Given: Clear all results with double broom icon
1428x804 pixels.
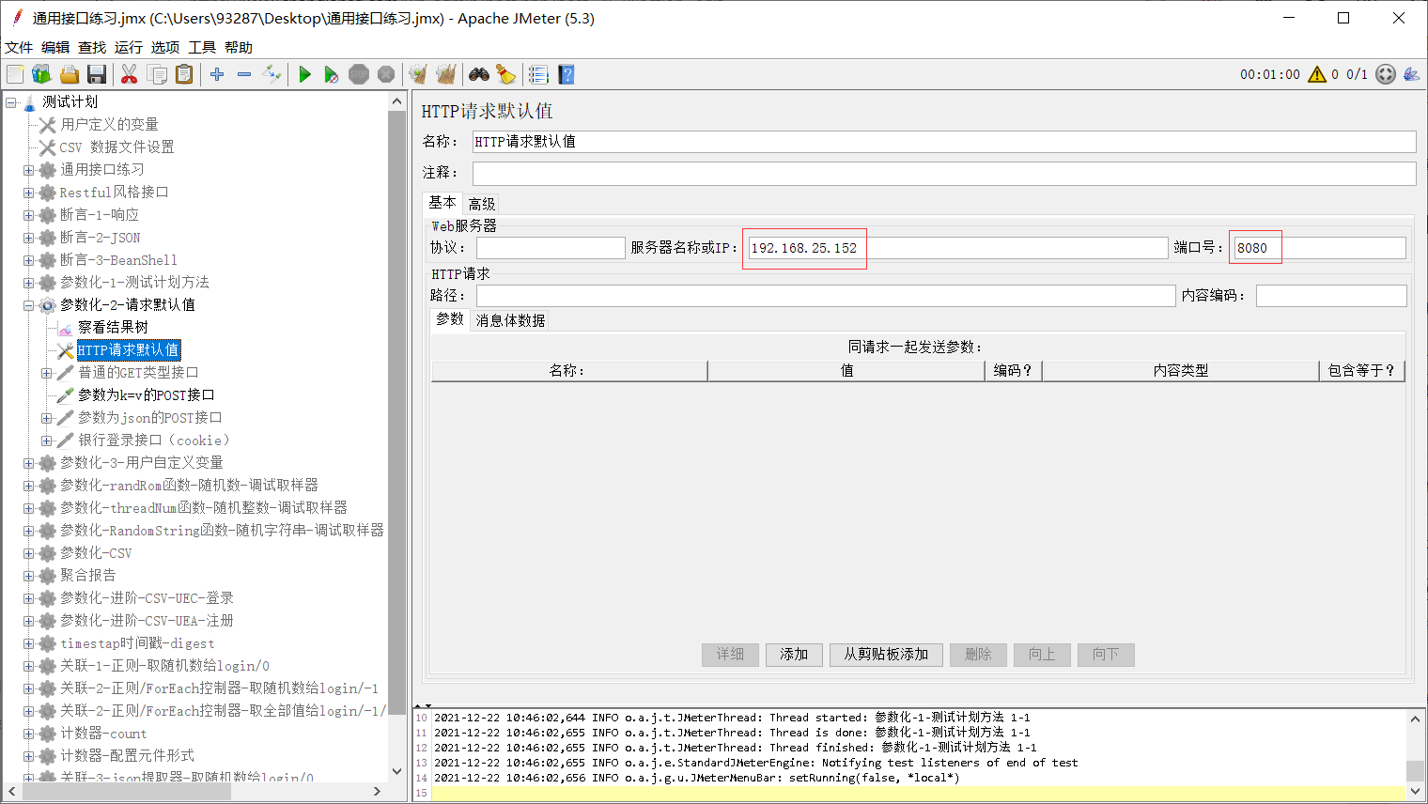Looking at the screenshot, I should coord(446,74).
